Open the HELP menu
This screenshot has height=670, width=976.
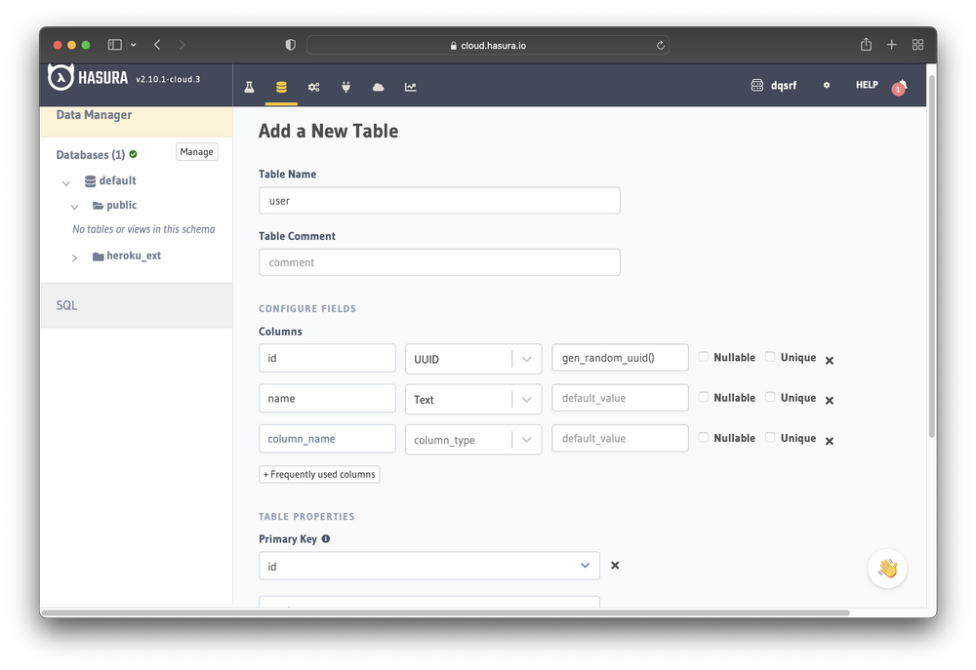pos(867,86)
